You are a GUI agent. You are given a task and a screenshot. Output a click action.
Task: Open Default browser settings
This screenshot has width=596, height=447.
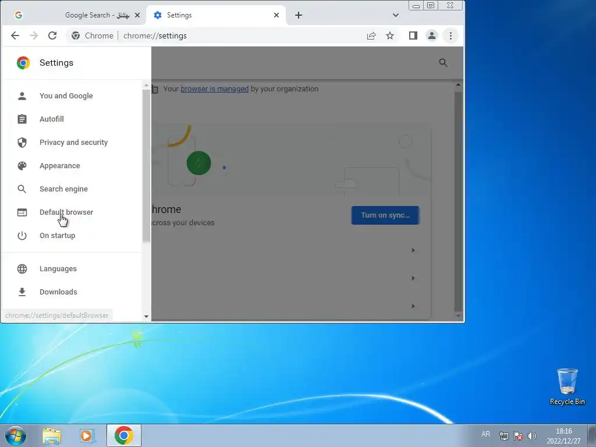[72, 212]
